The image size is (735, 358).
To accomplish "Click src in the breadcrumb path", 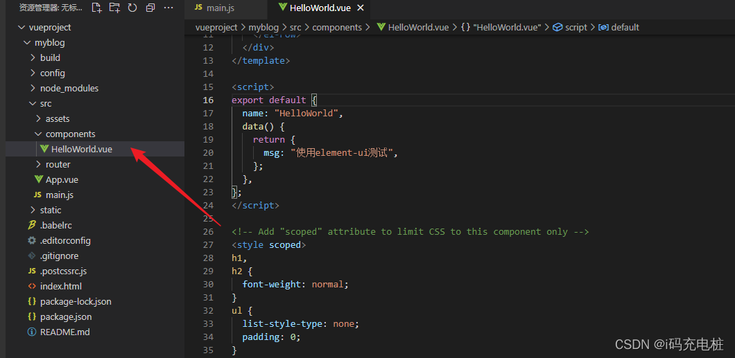I will click(295, 27).
